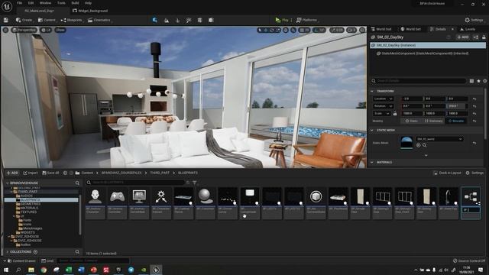Open the game controller blueprint asset

coord(117,203)
